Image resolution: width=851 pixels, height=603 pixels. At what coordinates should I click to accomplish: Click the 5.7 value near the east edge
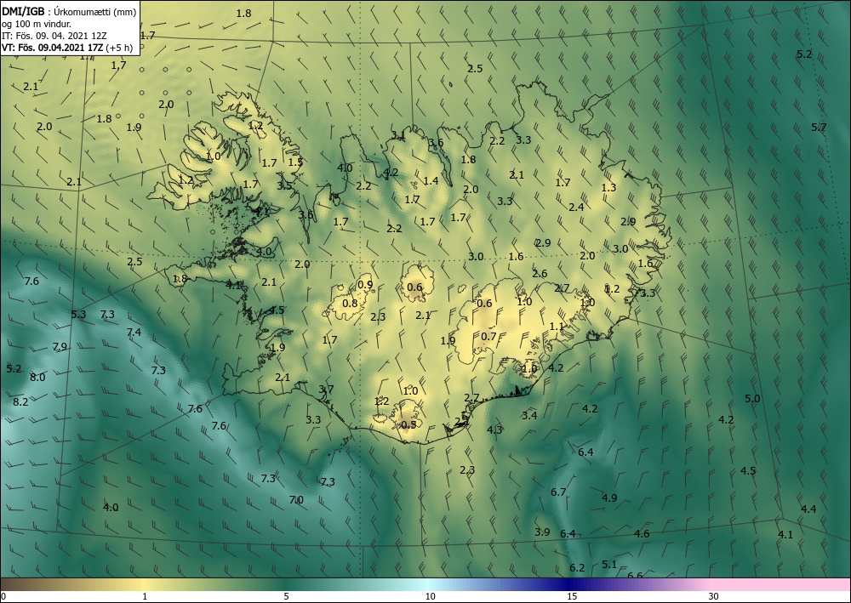click(819, 128)
